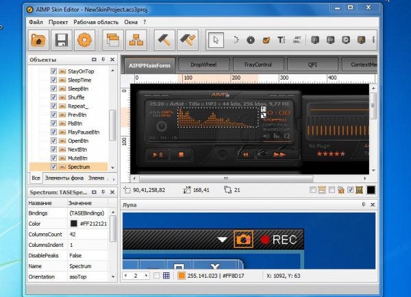Viewport: 411px width, 297px height.
Task: Uncheck the SleepTime object checkbox
Action: point(53,80)
